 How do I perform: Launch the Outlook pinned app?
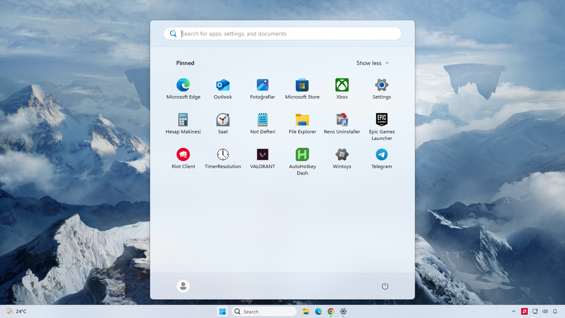[x=223, y=89]
